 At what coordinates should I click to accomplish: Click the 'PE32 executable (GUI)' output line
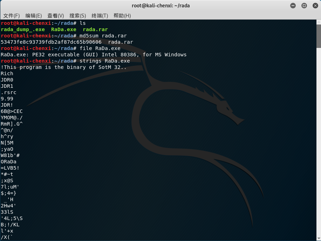click(x=94, y=55)
